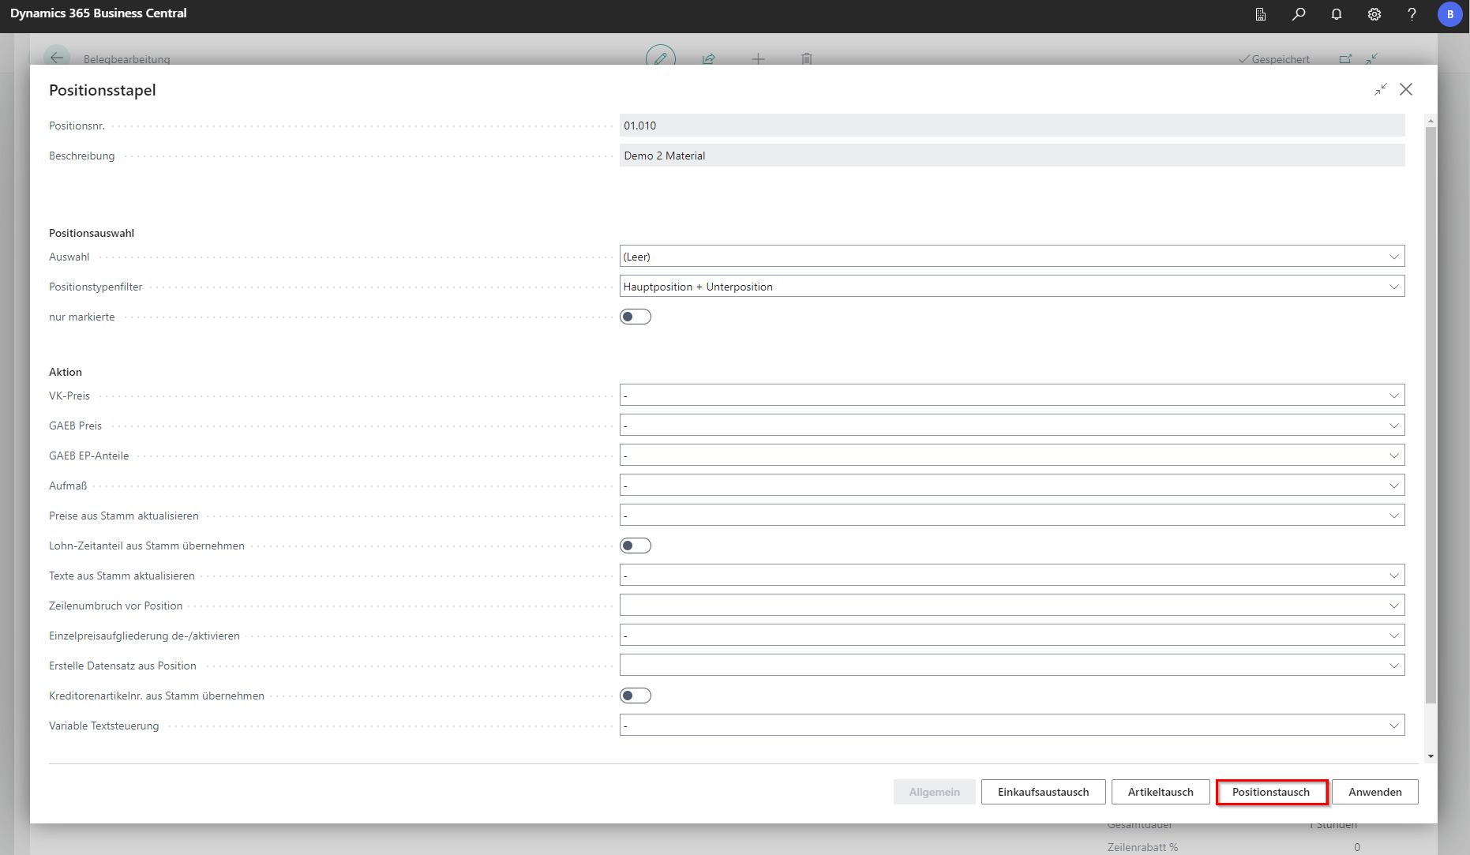Viewport: 1470px width, 855px height.
Task: Collapse the Positionsstapel dialog with arrows icon
Action: pos(1380,90)
